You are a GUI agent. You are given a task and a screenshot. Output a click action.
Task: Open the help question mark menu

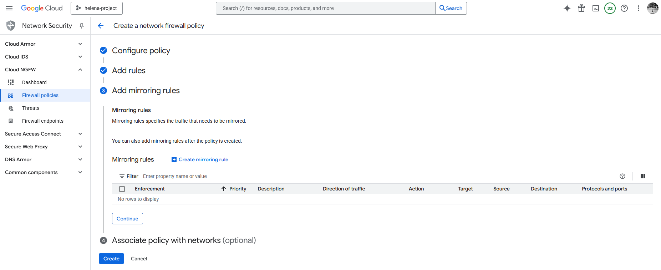coord(624,8)
